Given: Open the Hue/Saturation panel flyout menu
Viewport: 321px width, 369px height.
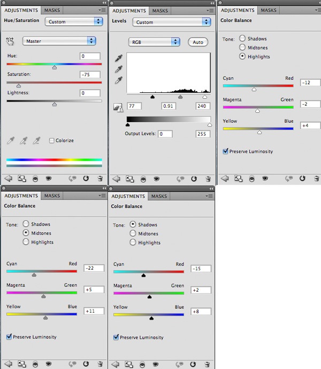Looking at the screenshot, I should click(102, 10).
